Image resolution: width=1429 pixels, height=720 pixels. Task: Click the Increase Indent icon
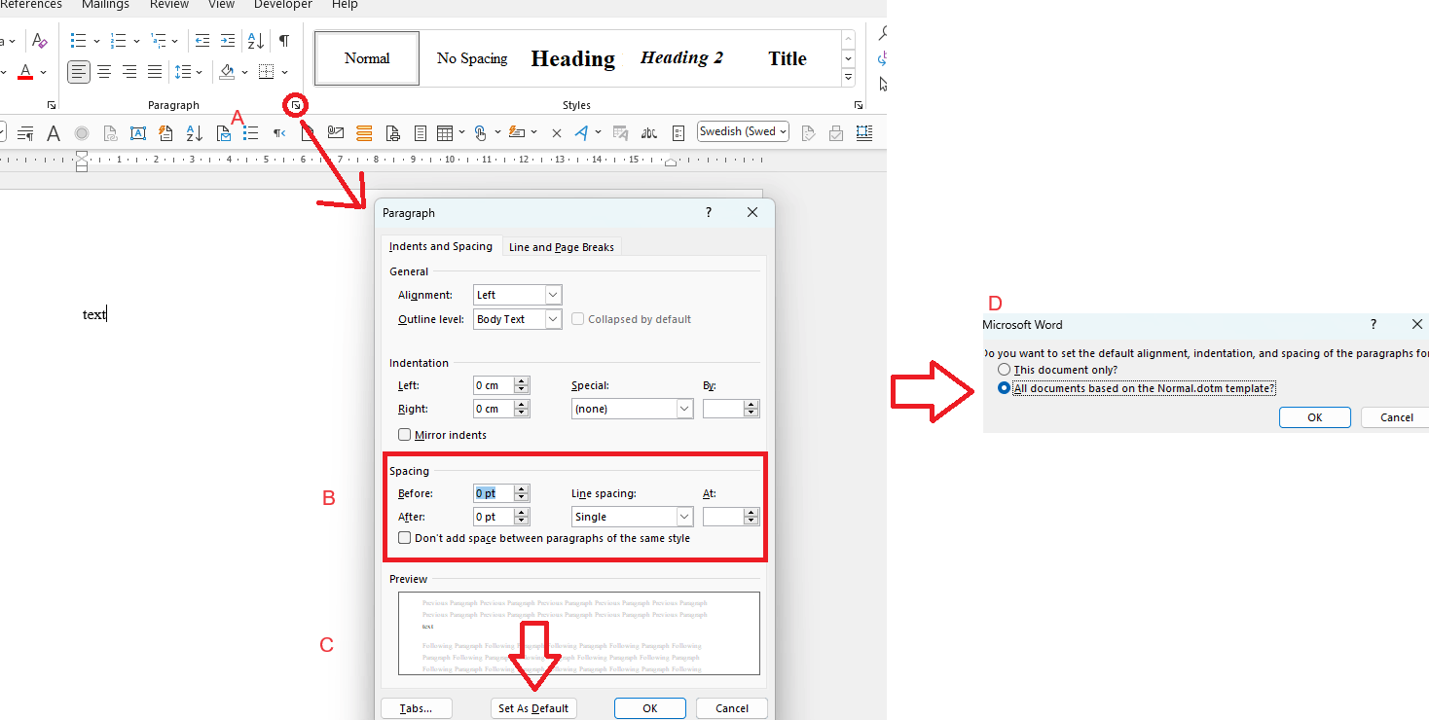click(x=228, y=40)
